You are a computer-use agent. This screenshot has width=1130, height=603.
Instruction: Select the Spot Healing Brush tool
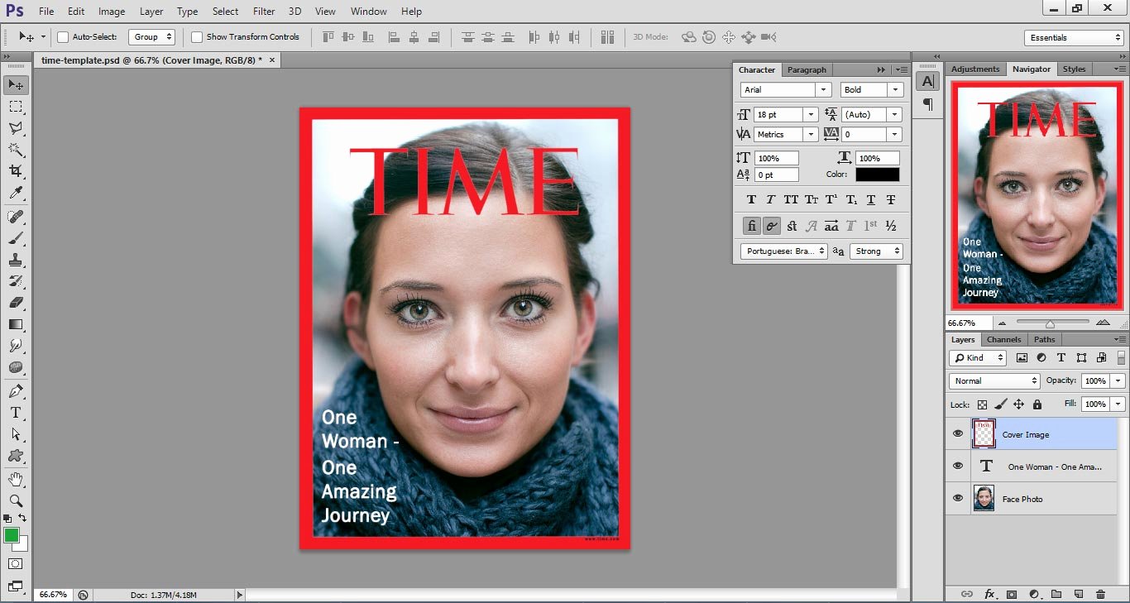click(16, 217)
